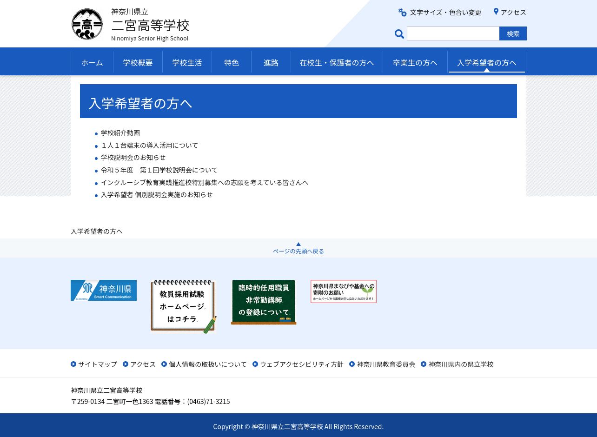Open 入学希望者 個別説明会実施のお知らせ link
The height and width of the screenshot is (437, 597).
pos(157,195)
